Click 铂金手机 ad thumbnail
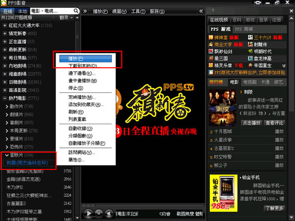Viewport: 295px width, 221px height. pyautogui.click(x=224, y=193)
